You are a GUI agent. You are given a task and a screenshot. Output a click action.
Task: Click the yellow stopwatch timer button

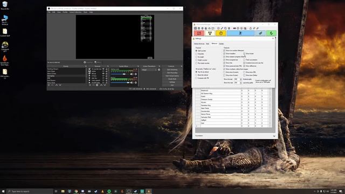point(220,33)
